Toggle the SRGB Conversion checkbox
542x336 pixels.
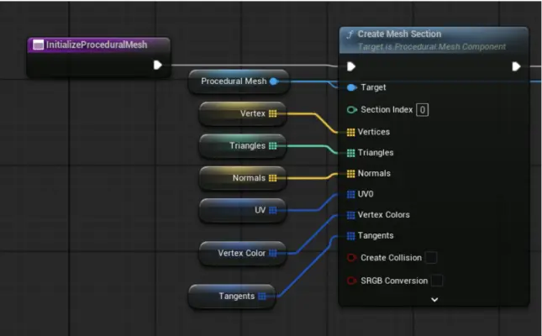tap(437, 281)
